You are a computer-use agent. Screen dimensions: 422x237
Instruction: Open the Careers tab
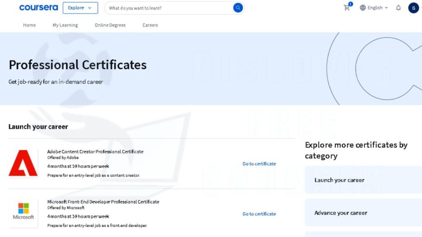[x=150, y=25]
